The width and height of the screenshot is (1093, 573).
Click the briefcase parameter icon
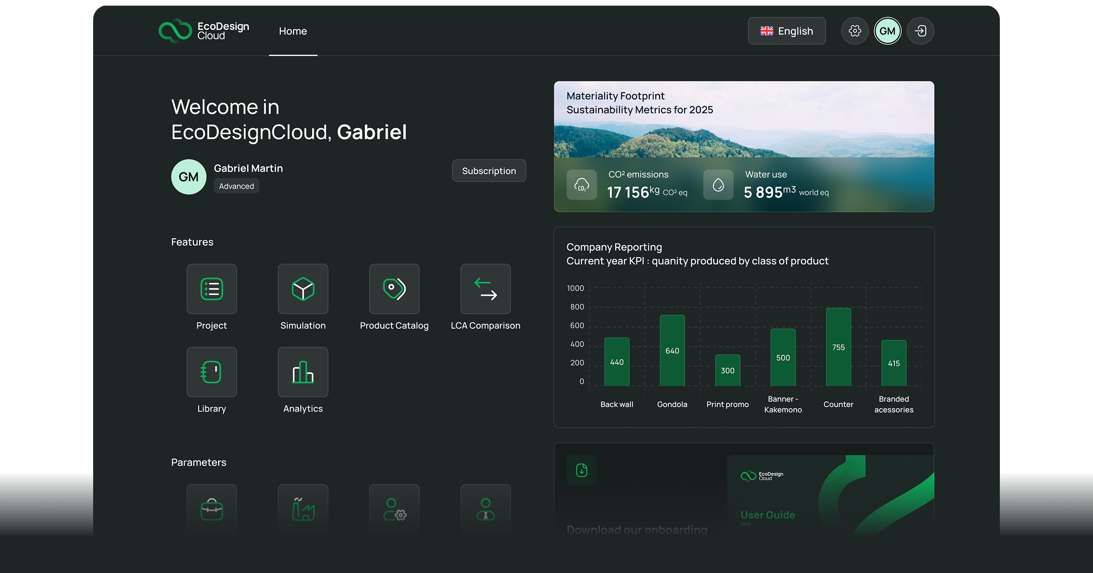coord(212,509)
